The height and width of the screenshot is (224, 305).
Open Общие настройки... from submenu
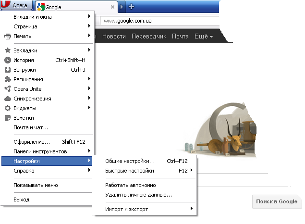point(144,161)
